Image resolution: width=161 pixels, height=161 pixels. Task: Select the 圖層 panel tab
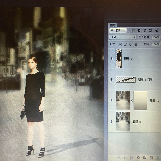(x=112, y=25)
